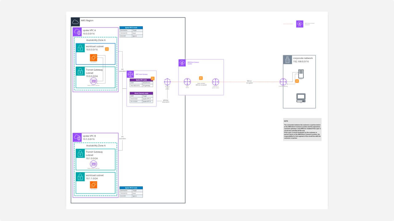Click orange step badge inside Direct Connect location

pyautogui.click(x=201, y=78)
